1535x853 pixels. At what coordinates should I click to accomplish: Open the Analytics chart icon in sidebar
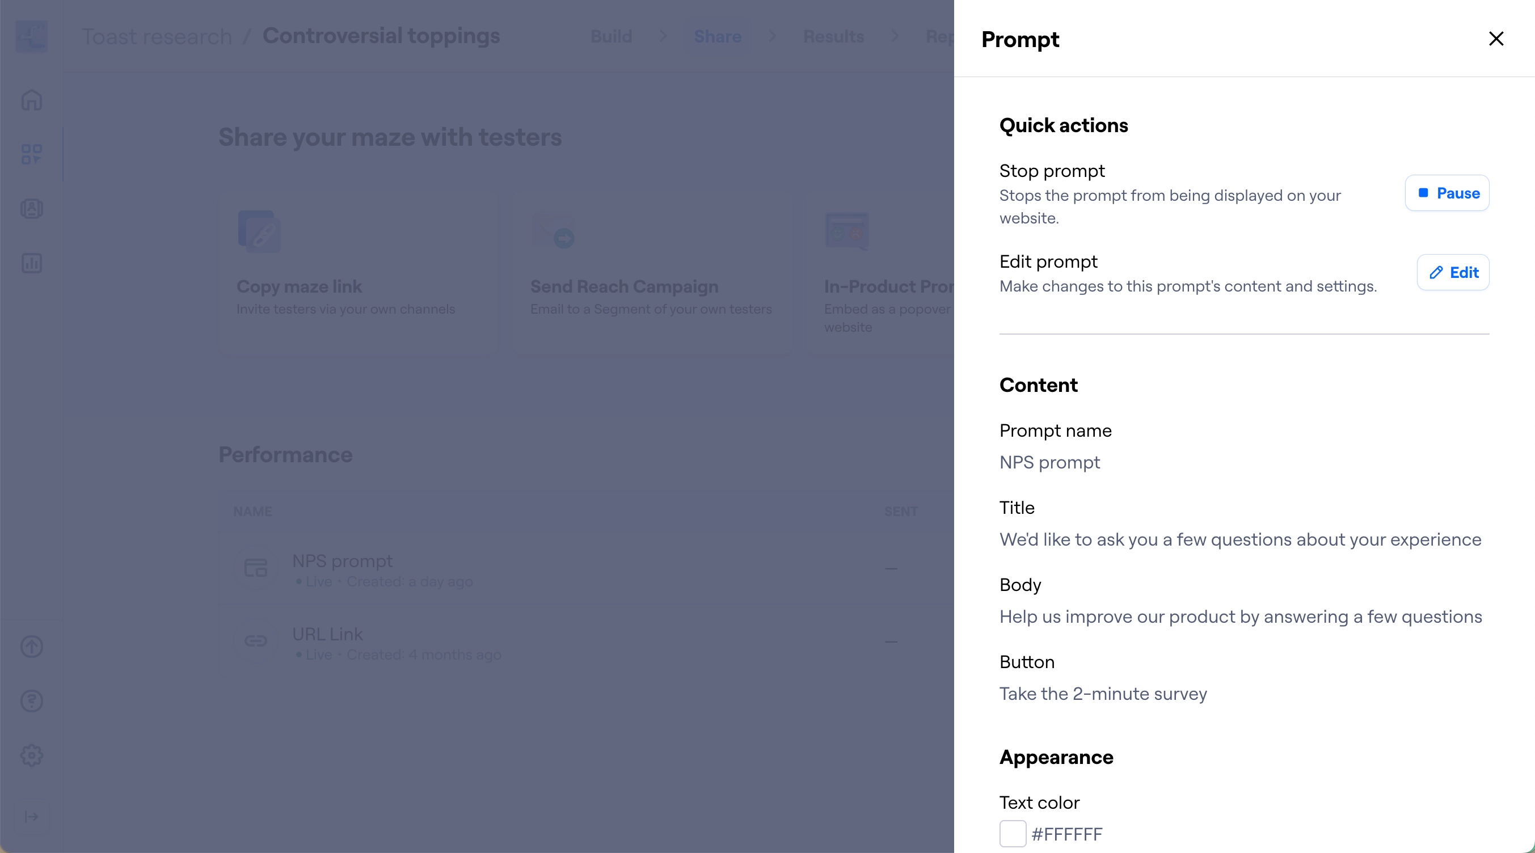point(32,263)
